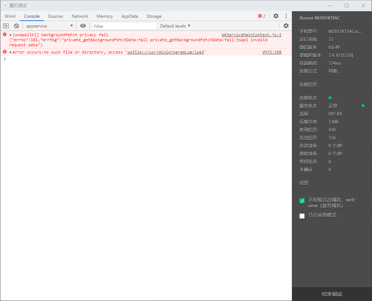Image resolution: width=372 pixels, height=301 pixels.
Task: Open the Default levels dropdown
Action: click(x=175, y=26)
